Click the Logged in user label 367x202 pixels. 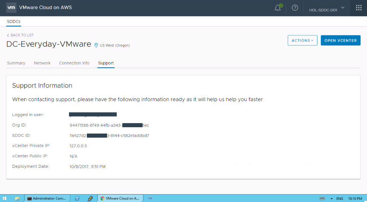pos(28,115)
